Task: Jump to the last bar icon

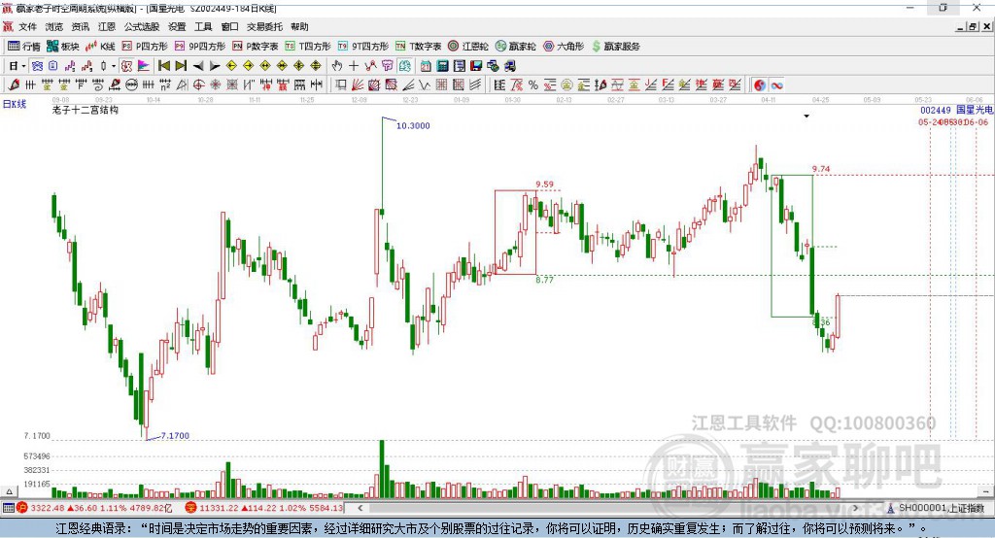Action: pos(181,65)
